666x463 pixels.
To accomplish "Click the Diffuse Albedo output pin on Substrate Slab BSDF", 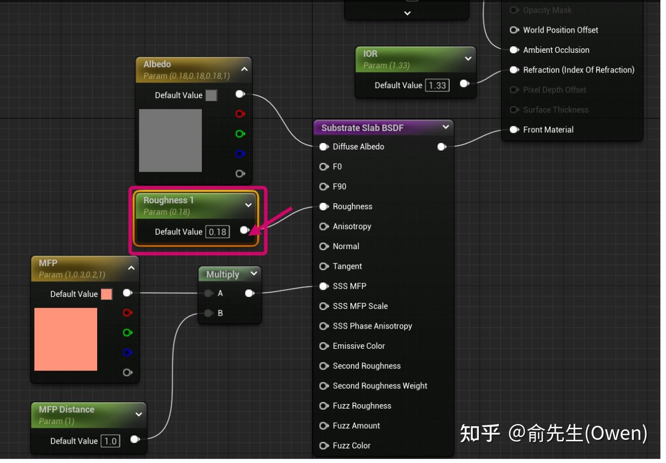I will [x=441, y=146].
